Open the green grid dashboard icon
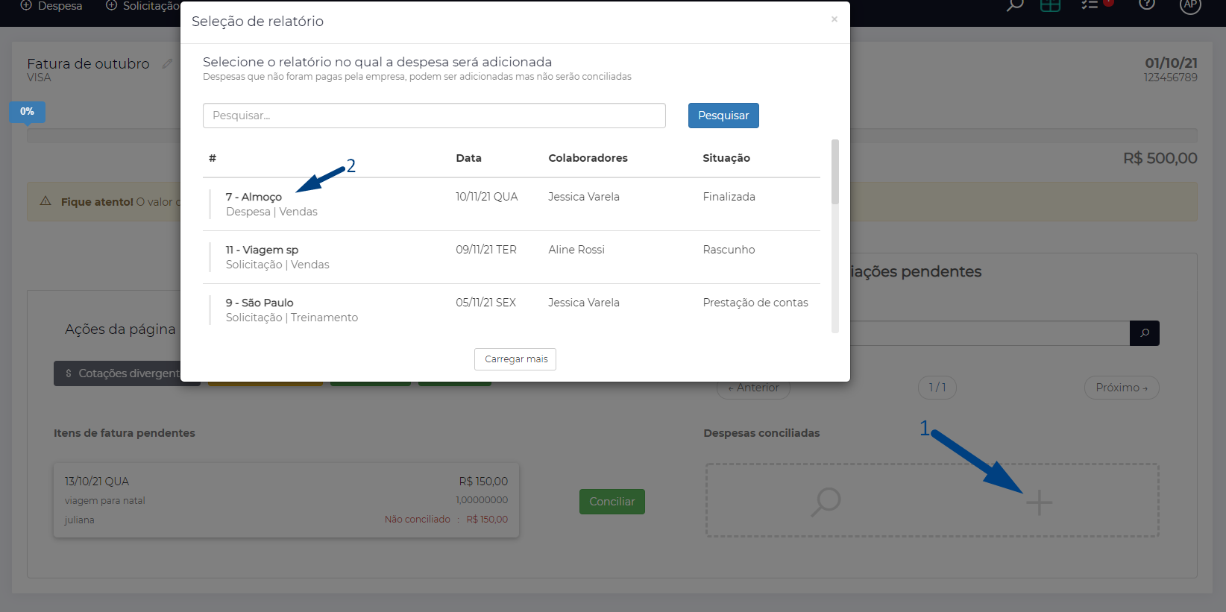This screenshot has width=1226, height=612. tap(1050, 5)
